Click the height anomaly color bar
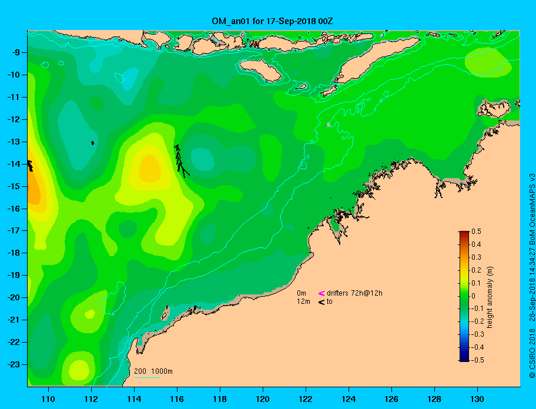Viewport: 536px width, 409px height. coord(464,296)
